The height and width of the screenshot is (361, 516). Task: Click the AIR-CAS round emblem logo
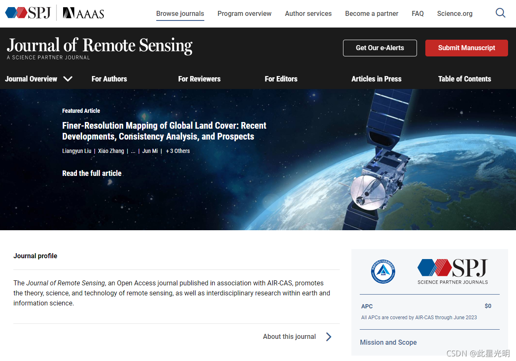click(383, 272)
